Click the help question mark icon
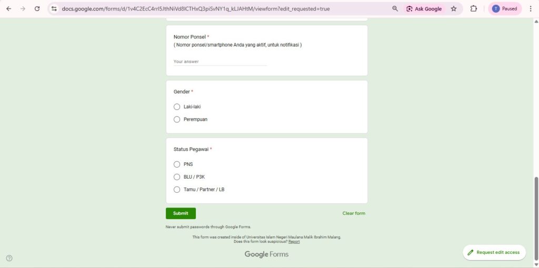The image size is (539, 268). coord(9,258)
